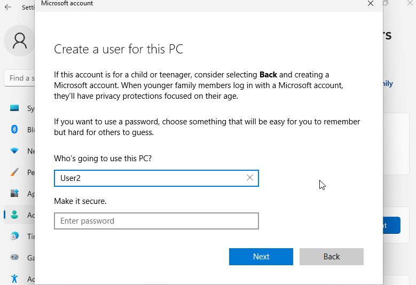Viewport: 416px width, 285px height.
Task: Select Accounts person icon in the sidebar
Action: [14, 215]
